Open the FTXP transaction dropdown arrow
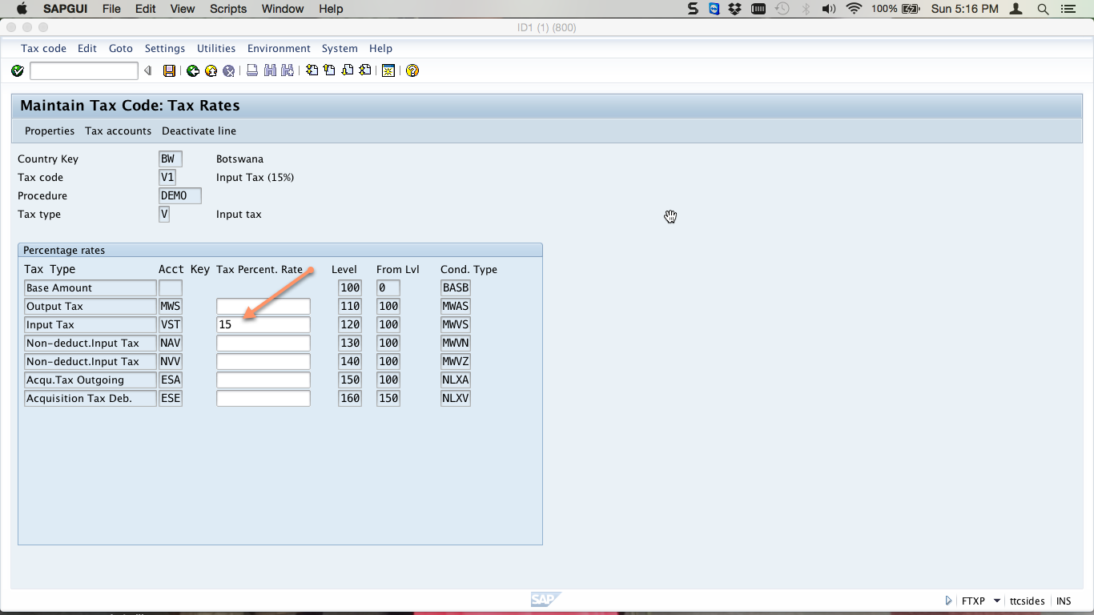 (997, 601)
